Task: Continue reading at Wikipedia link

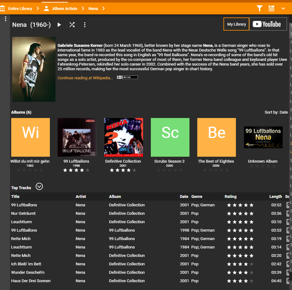Action: pyautogui.click(x=85, y=78)
